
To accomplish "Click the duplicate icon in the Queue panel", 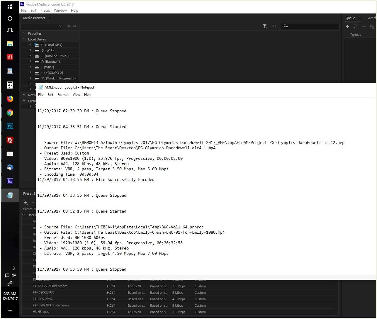I will pyautogui.click(x=372, y=27).
